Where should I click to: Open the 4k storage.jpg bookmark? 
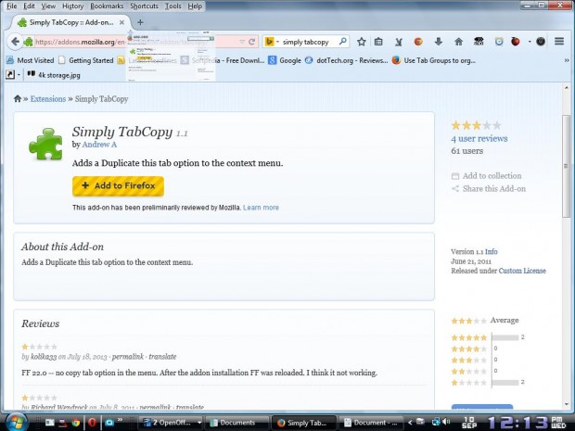tap(54, 75)
